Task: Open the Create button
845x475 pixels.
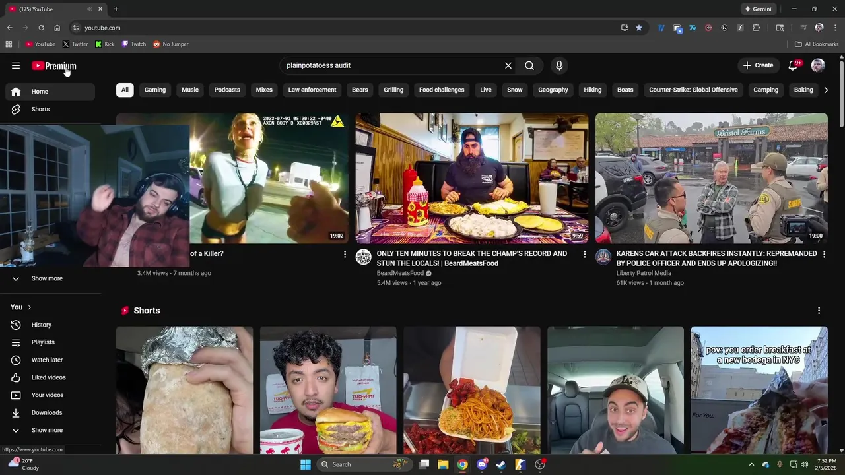Action: tap(758, 65)
